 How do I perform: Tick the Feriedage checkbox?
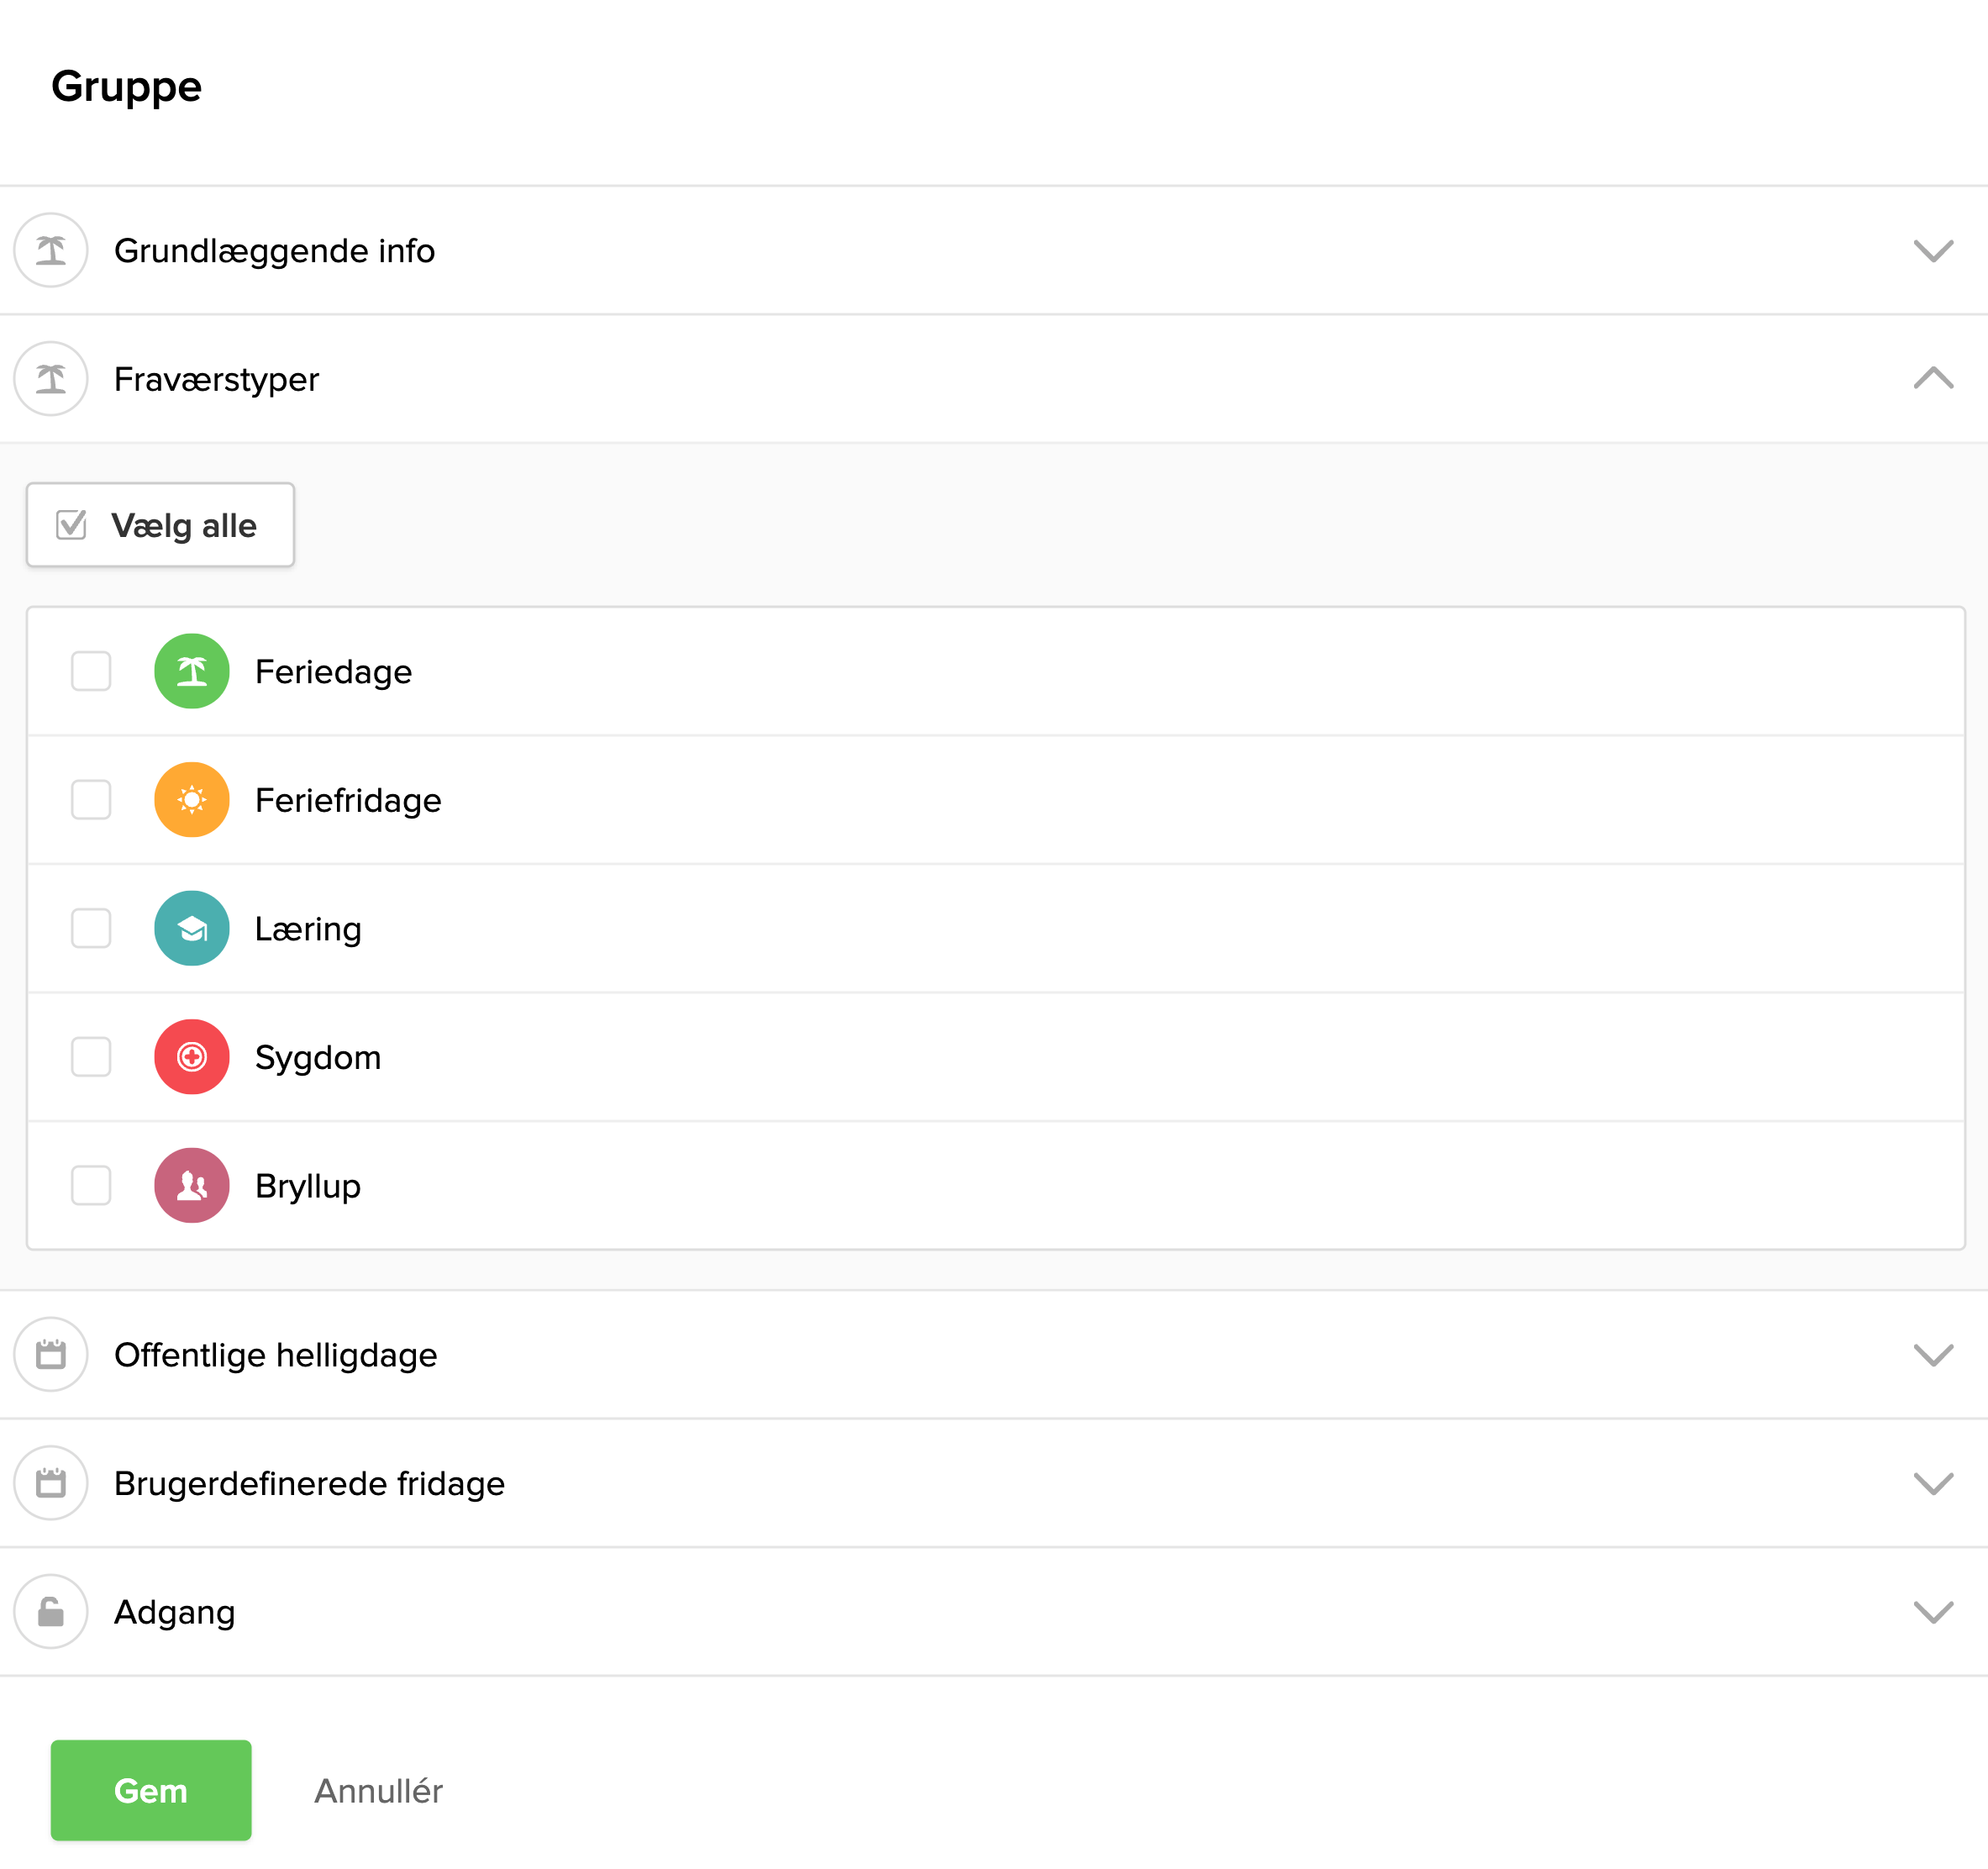(x=91, y=671)
